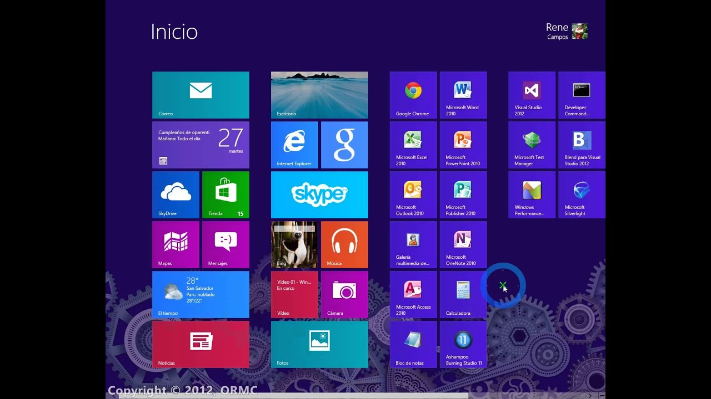This screenshot has height=399, width=711.
Task: Open Microsoft Excel 2010 tile
Action: [413, 145]
